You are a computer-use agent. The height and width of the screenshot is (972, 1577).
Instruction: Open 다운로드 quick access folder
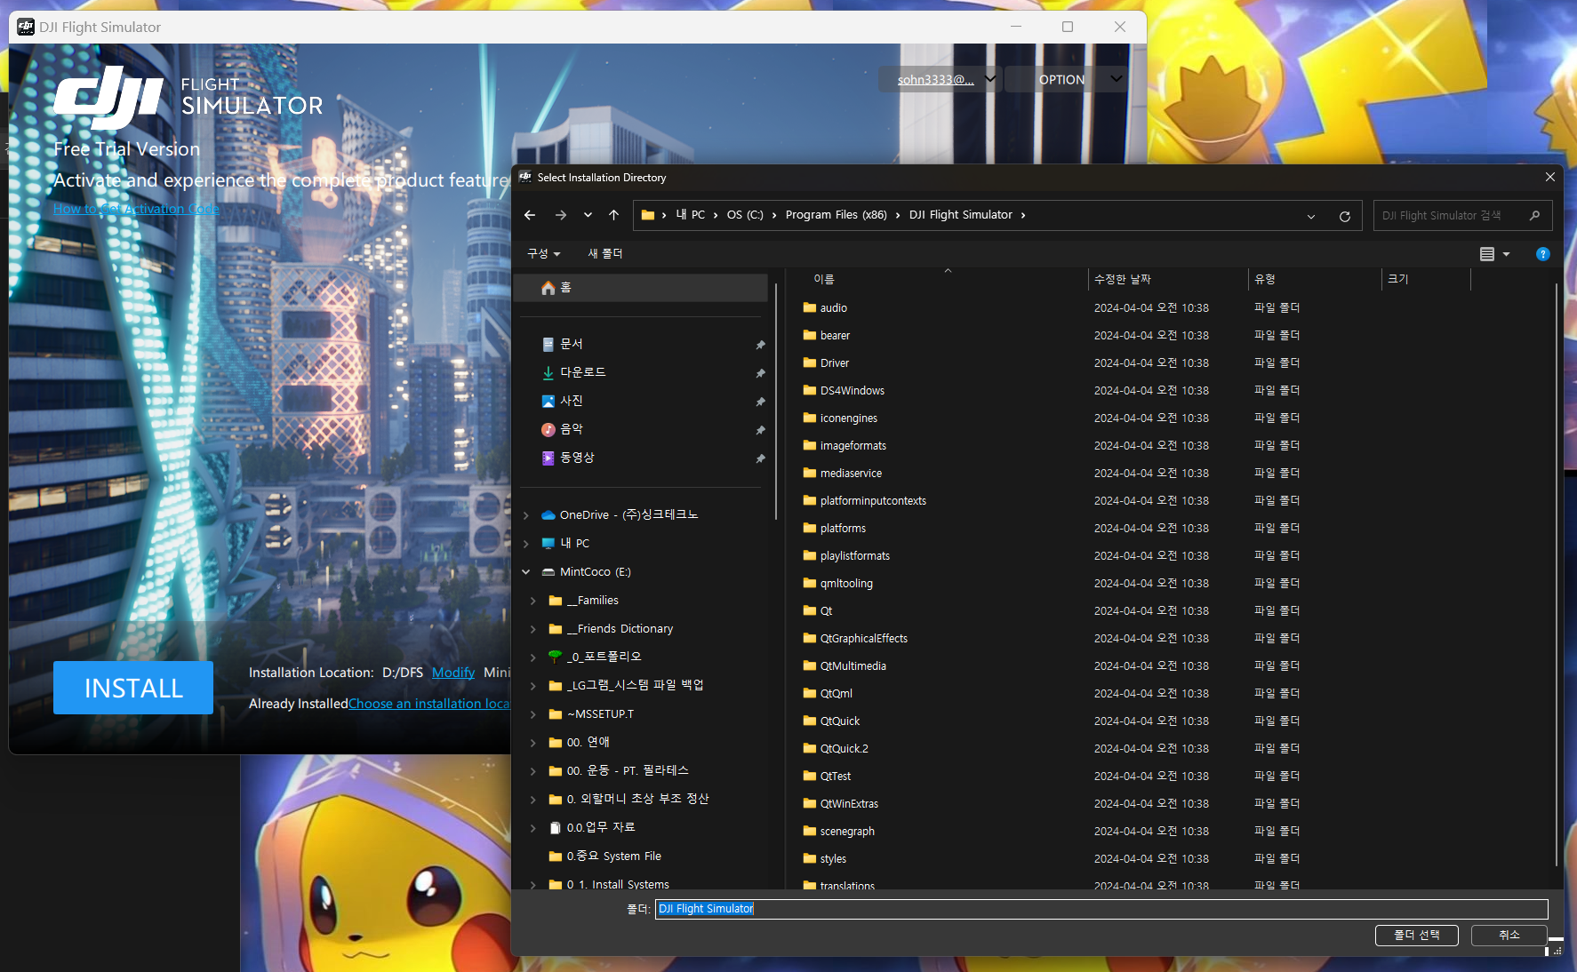point(583,372)
